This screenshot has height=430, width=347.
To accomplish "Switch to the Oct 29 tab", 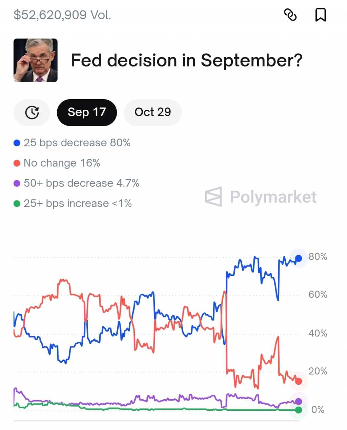I will click(152, 112).
